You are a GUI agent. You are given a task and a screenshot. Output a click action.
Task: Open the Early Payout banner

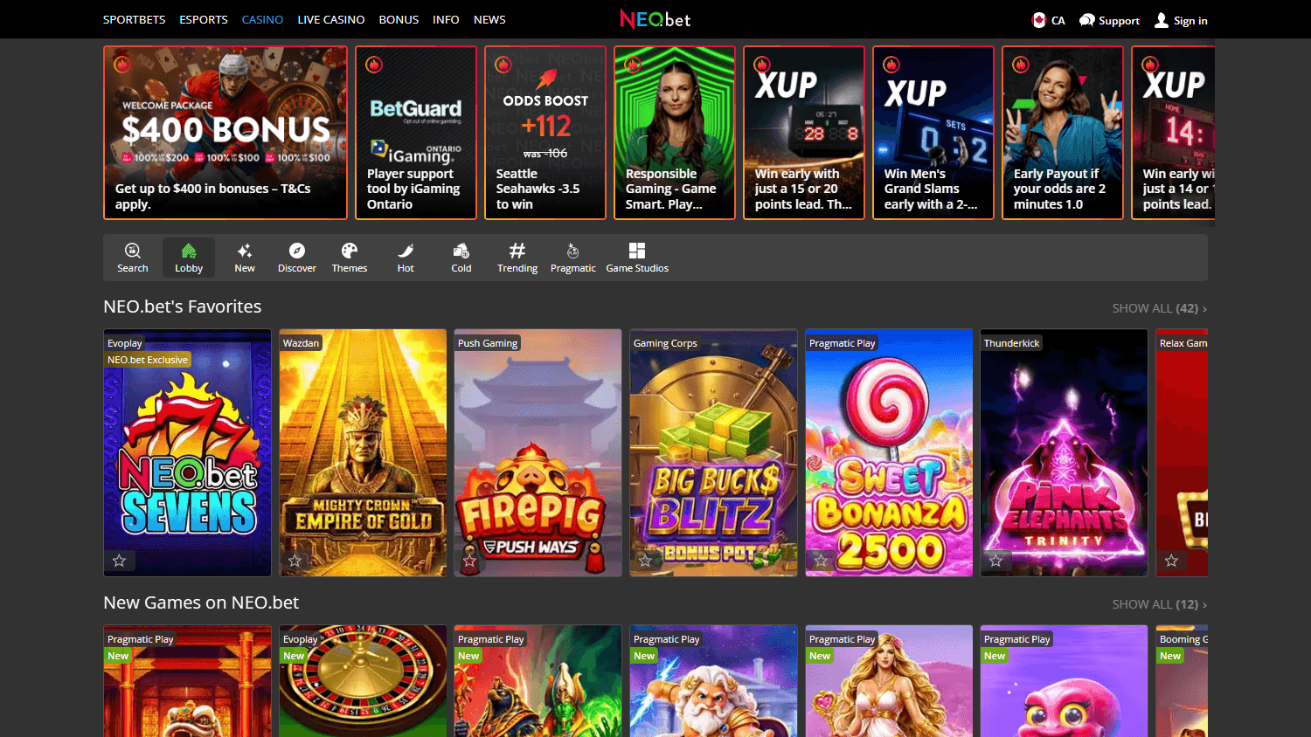1063,133
